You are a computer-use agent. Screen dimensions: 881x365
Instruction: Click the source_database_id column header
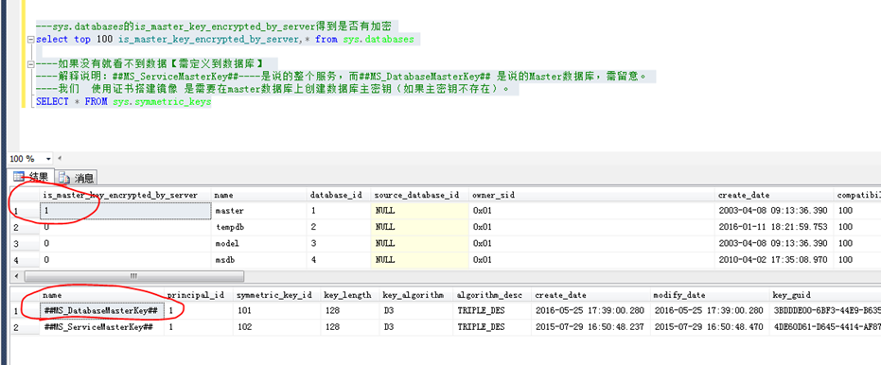point(420,195)
